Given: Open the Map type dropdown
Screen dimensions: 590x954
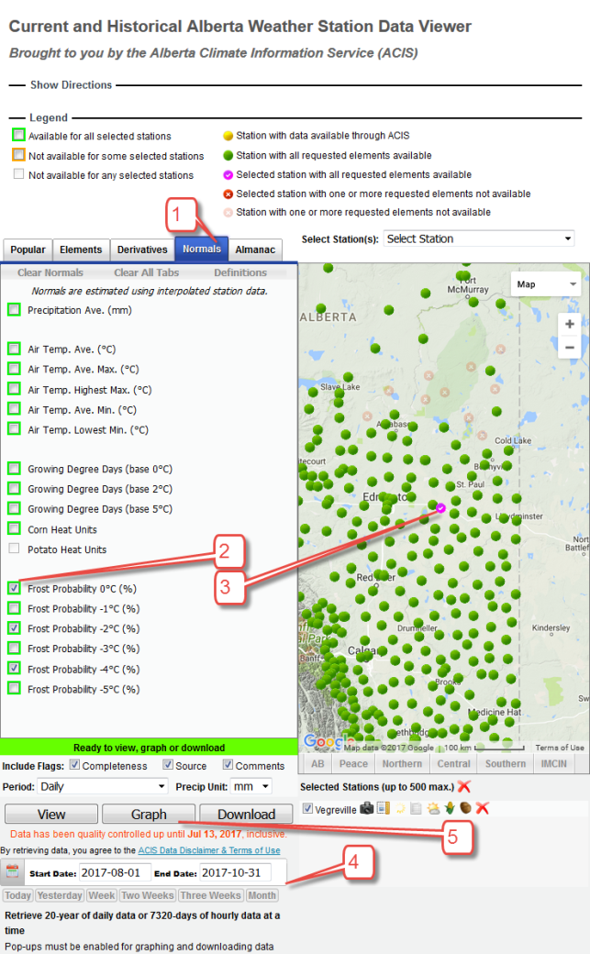Looking at the screenshot, I should click(x=545, y=284).
